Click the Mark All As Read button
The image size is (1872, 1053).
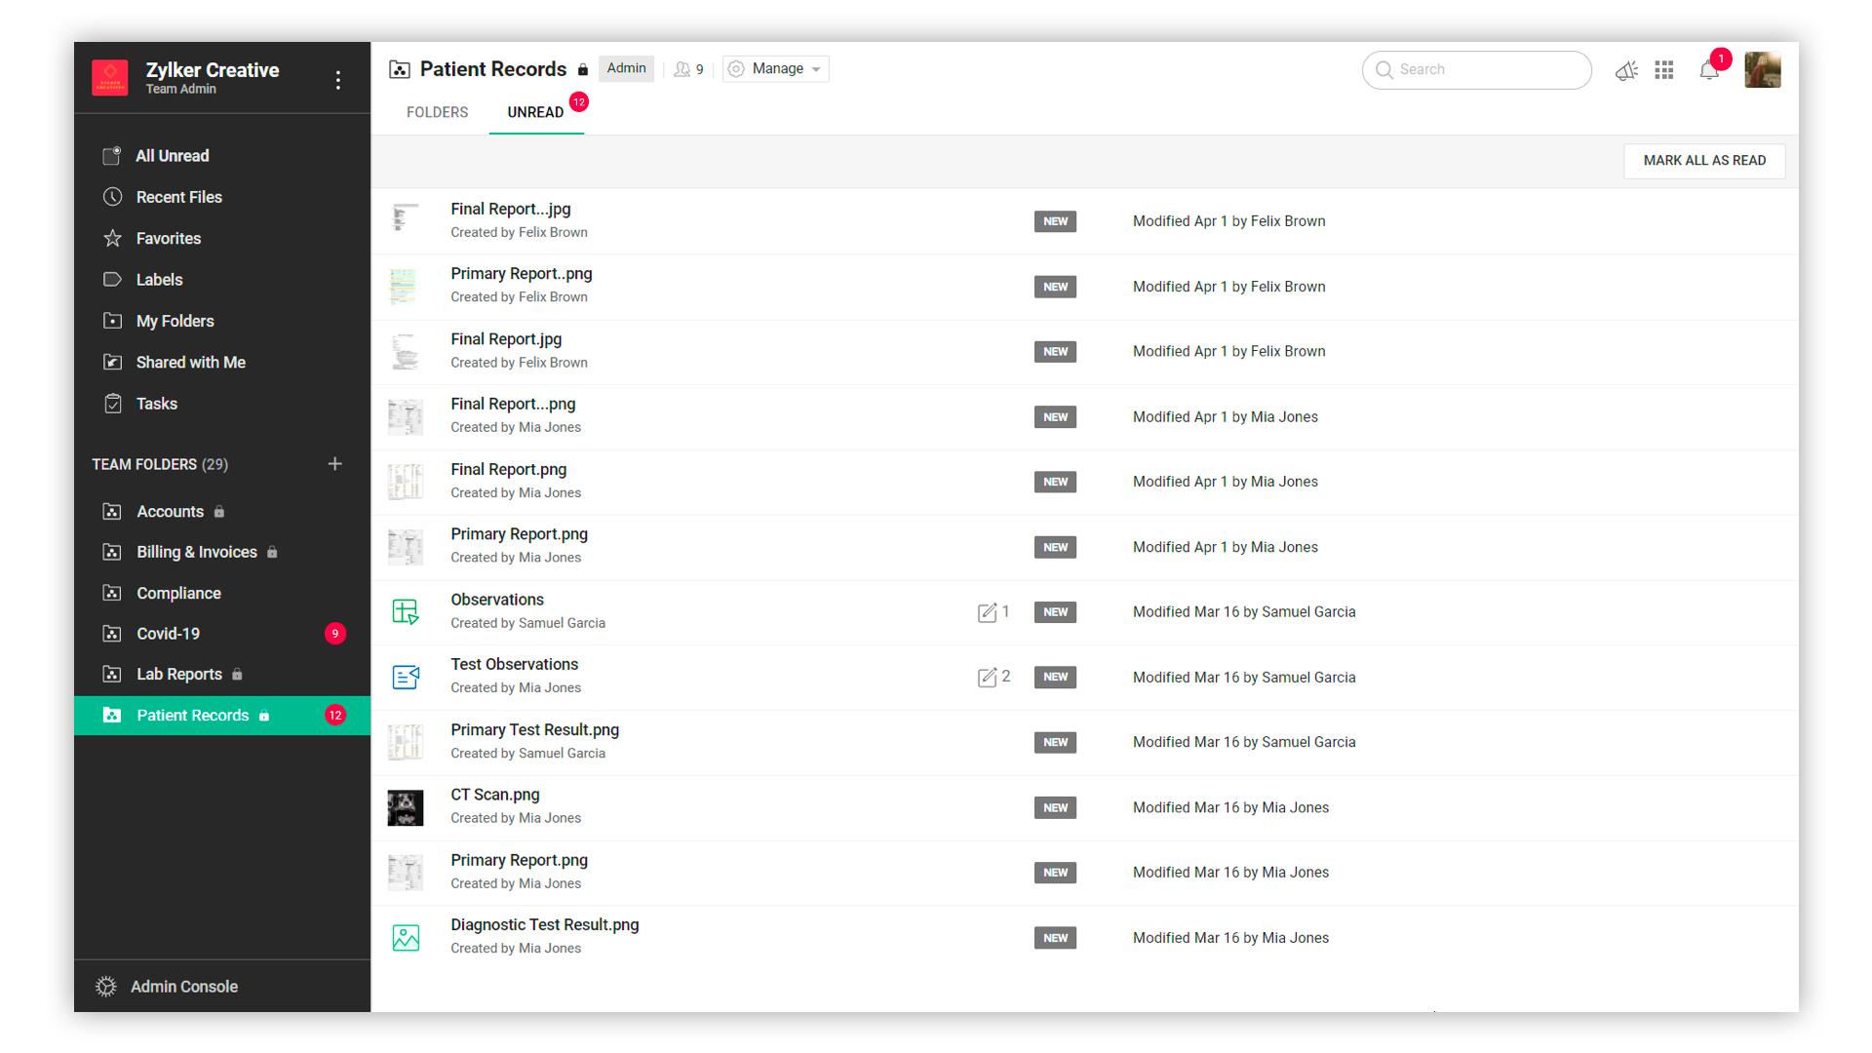(1703, 161)
